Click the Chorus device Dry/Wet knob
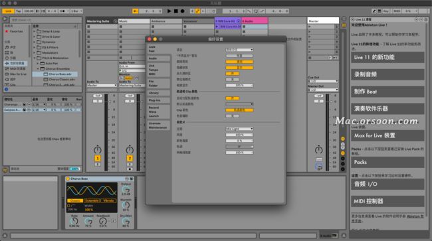This screenshot has width=432, height=241. [x=126, y=222]
